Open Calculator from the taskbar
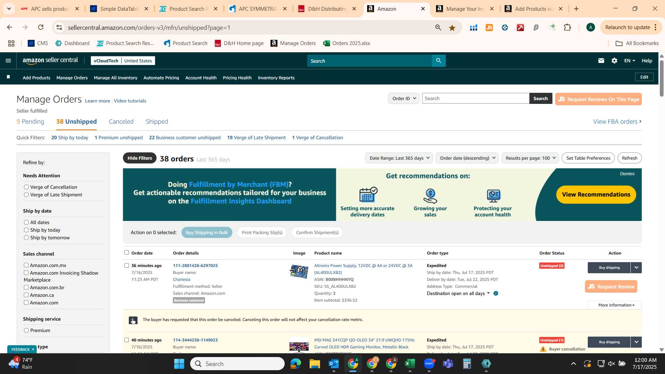 click(467, 364)
